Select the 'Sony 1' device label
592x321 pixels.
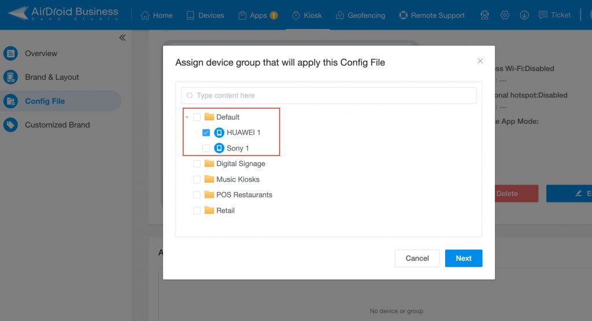point(238,148)
